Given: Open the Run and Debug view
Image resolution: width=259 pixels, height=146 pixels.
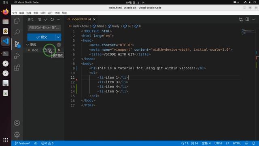Looking at the screenshot, I should click(x=17, y=56).
